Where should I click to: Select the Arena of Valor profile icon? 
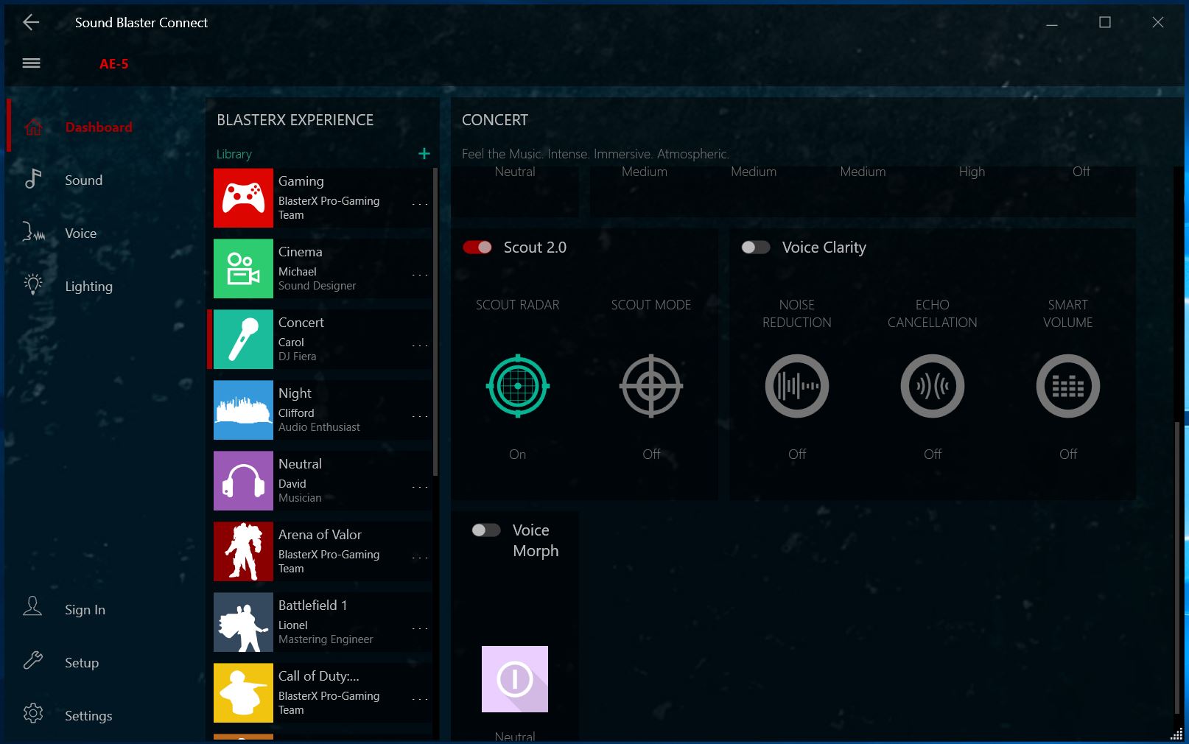pyautogui.click(x=243, y=552)
